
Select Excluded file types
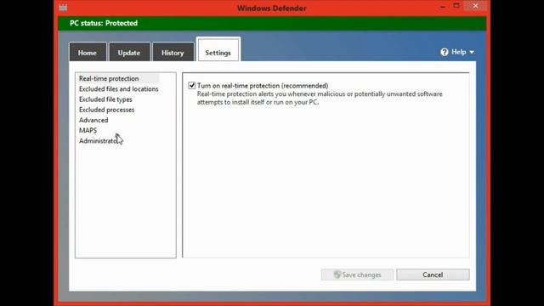(x=105, y=99)
